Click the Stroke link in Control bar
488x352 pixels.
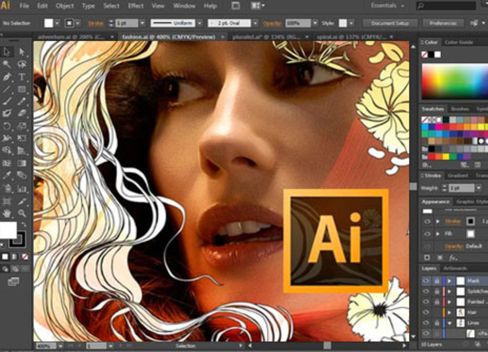point(96,23)
